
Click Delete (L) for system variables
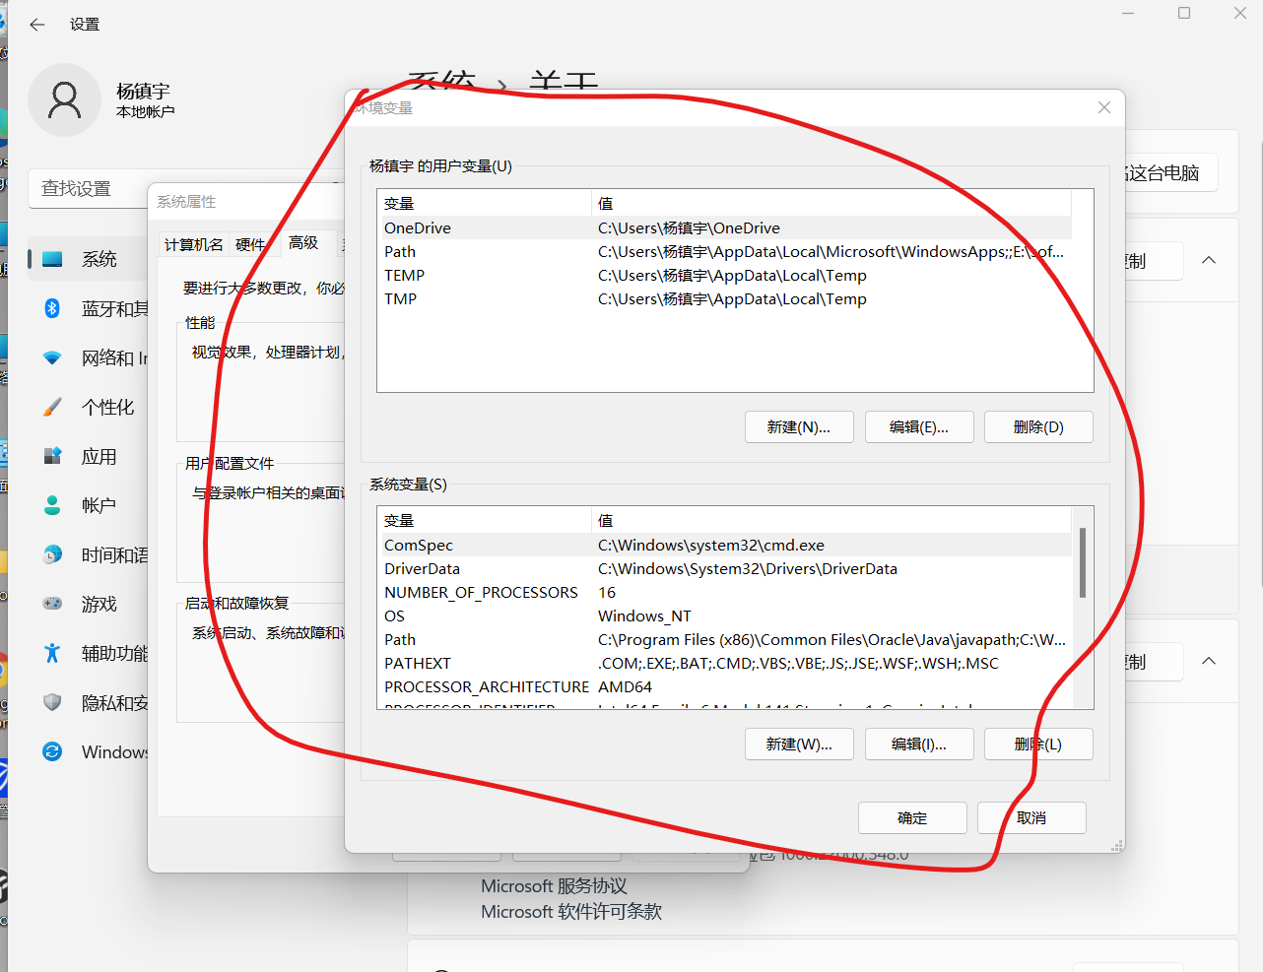pos(1038,745)
